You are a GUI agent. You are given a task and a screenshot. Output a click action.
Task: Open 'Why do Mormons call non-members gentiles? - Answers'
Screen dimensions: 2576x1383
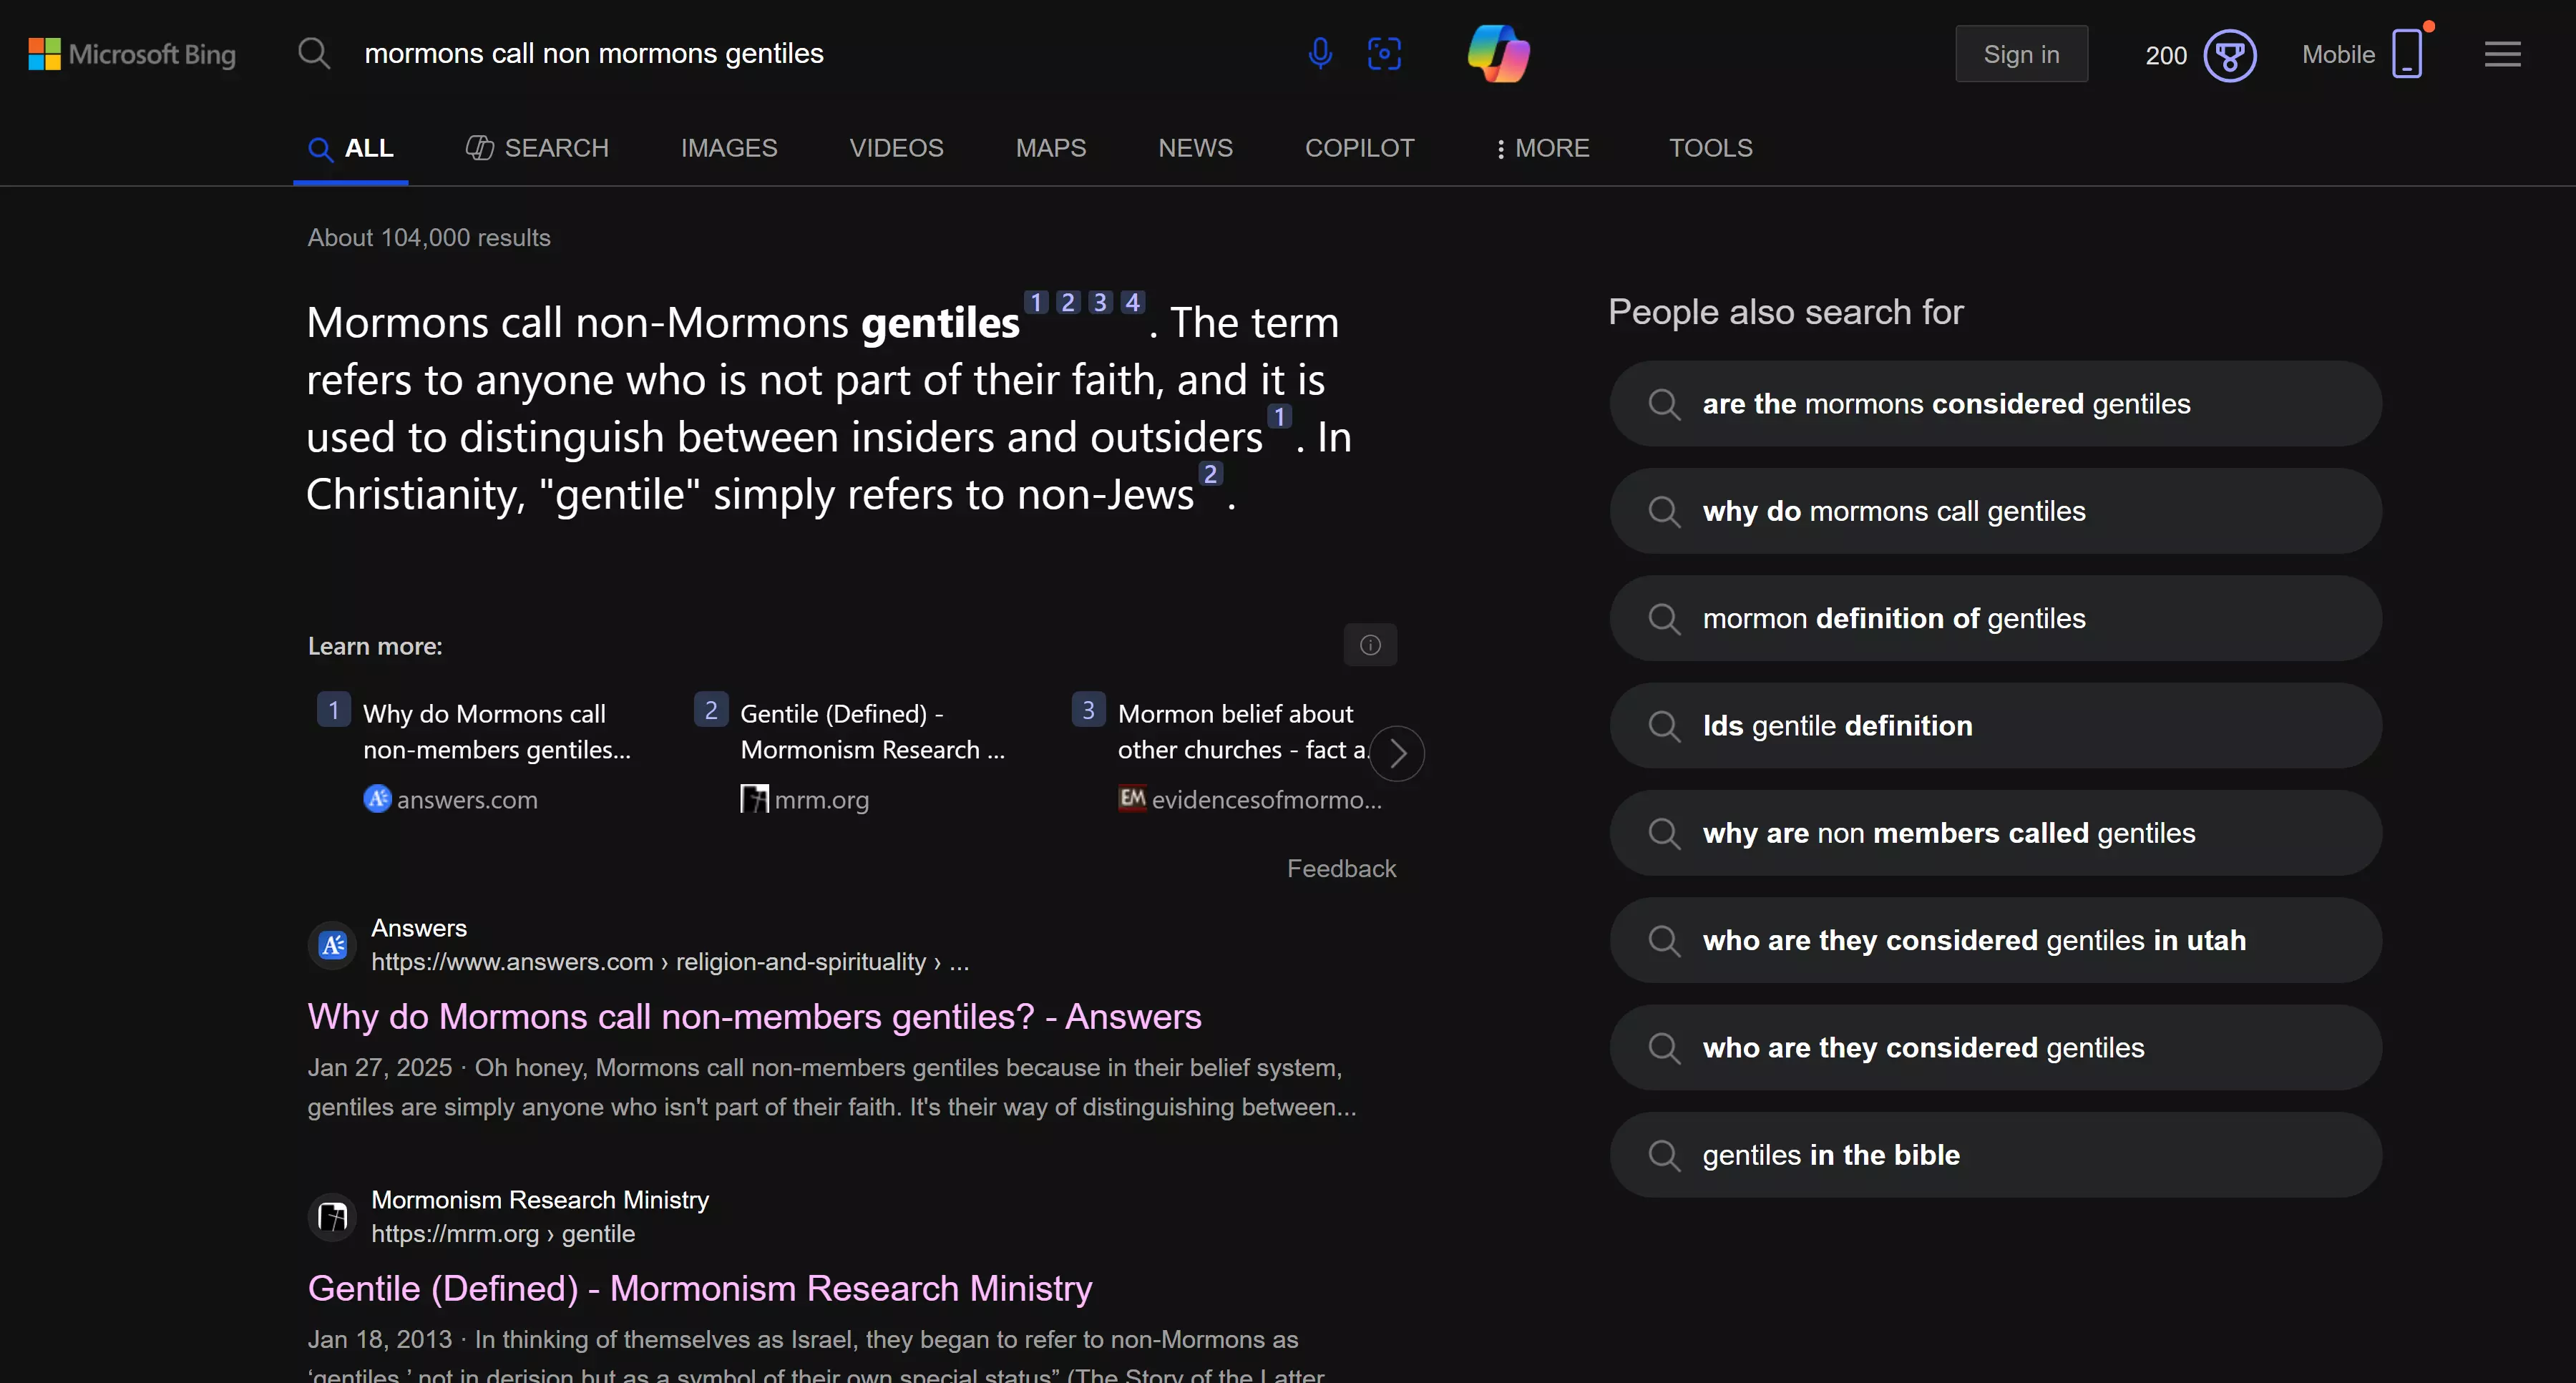pos(754,1016)
